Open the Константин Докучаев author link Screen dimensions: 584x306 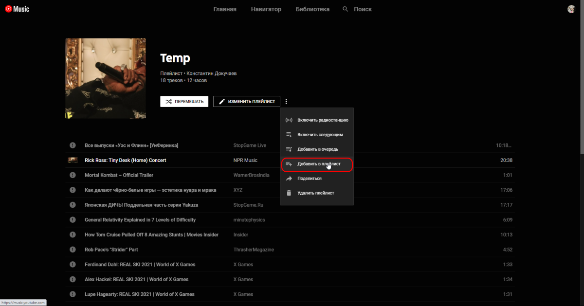[212, 73]
